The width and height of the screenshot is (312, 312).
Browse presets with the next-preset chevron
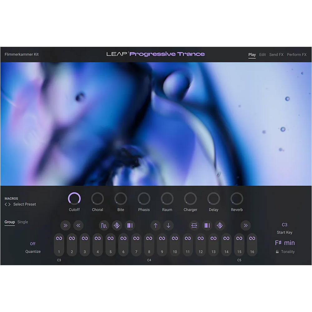10,204
